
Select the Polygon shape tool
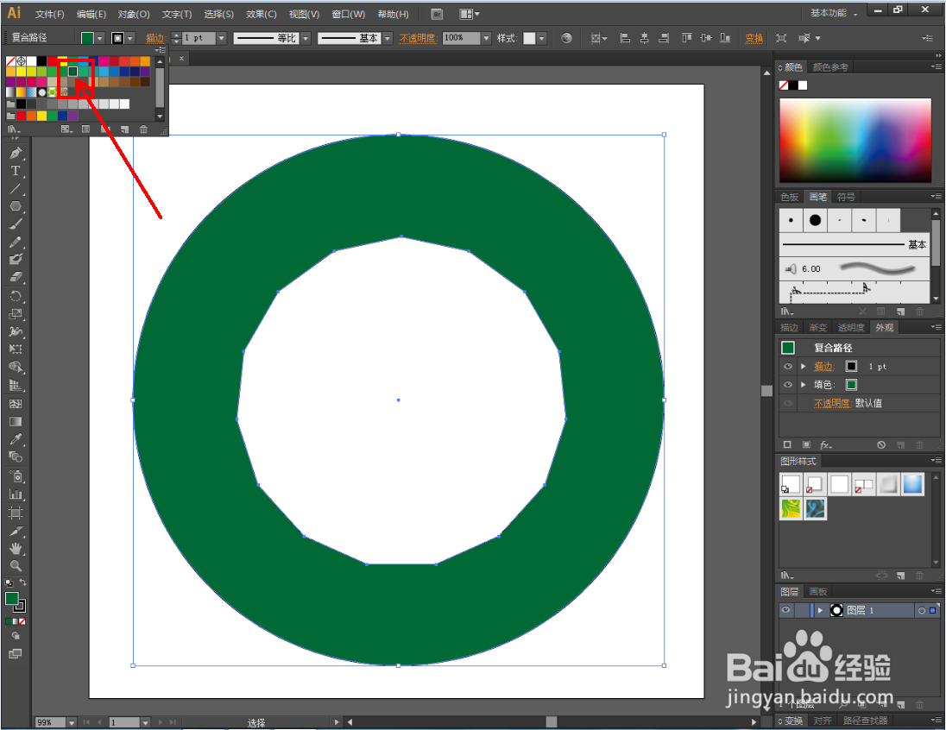pos(16,206)
